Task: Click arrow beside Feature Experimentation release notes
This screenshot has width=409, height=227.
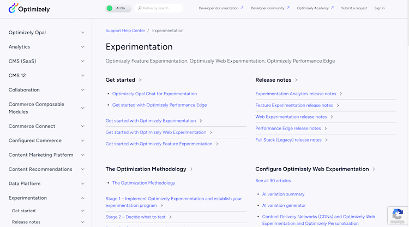Action: coord(338,106)
